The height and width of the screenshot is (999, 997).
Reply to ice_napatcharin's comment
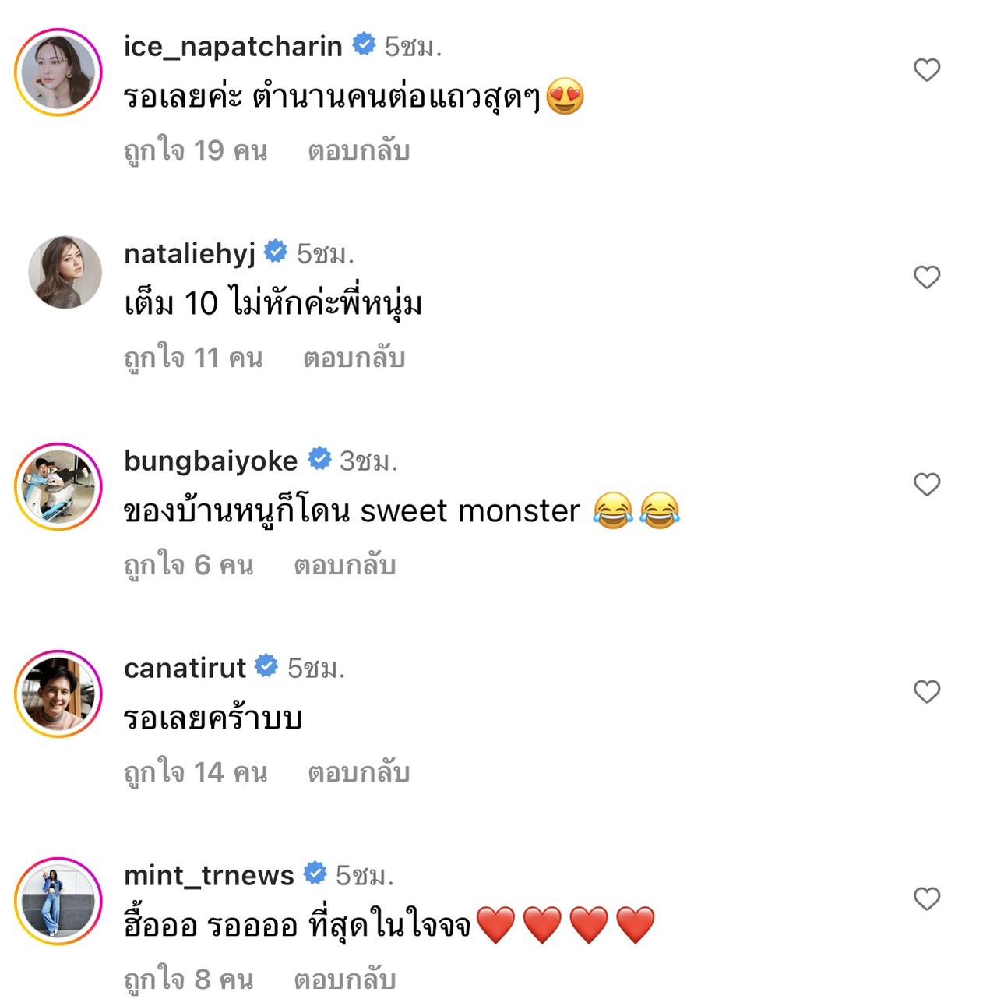click(358, 150)
